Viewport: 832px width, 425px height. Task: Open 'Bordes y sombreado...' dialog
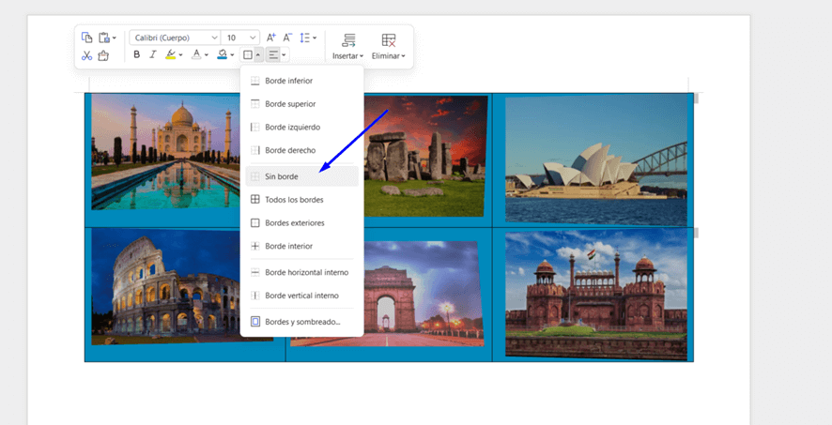coord(301,322)
